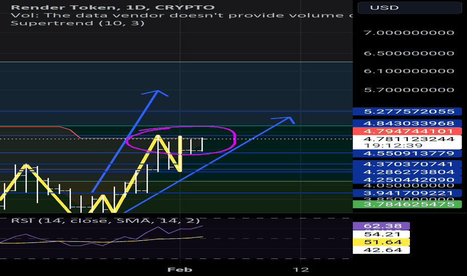
Task: Click the 4.370370741 price label
Action: pos(407,164)
